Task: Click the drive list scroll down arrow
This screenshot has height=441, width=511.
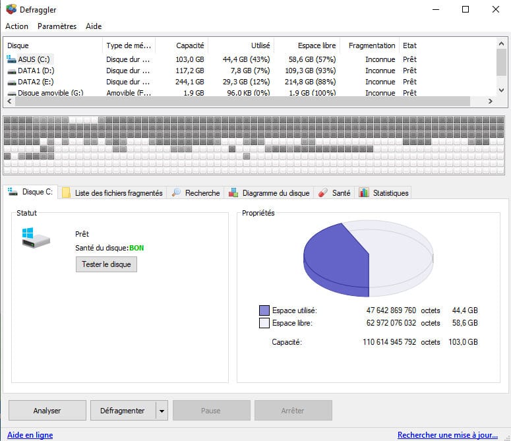Action: pyautogui.click(x=501, y=90)
